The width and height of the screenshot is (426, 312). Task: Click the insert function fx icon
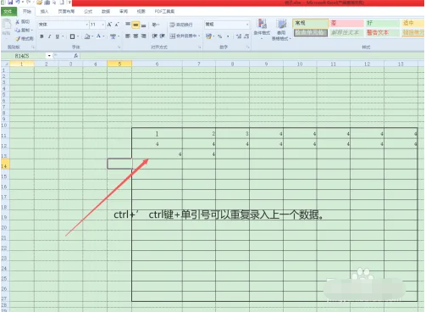(76, 56)
